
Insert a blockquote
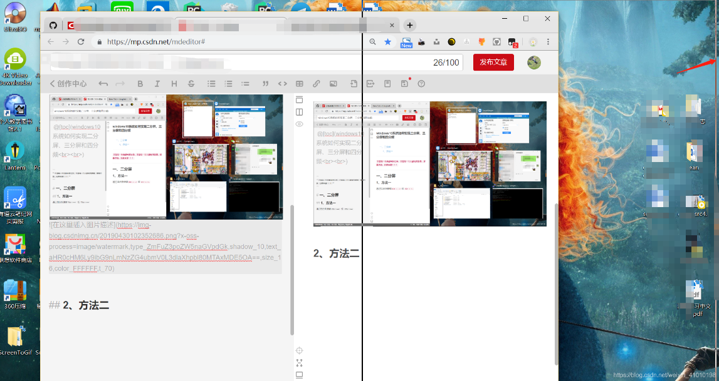pyautogui.click(x=265, y=83)
